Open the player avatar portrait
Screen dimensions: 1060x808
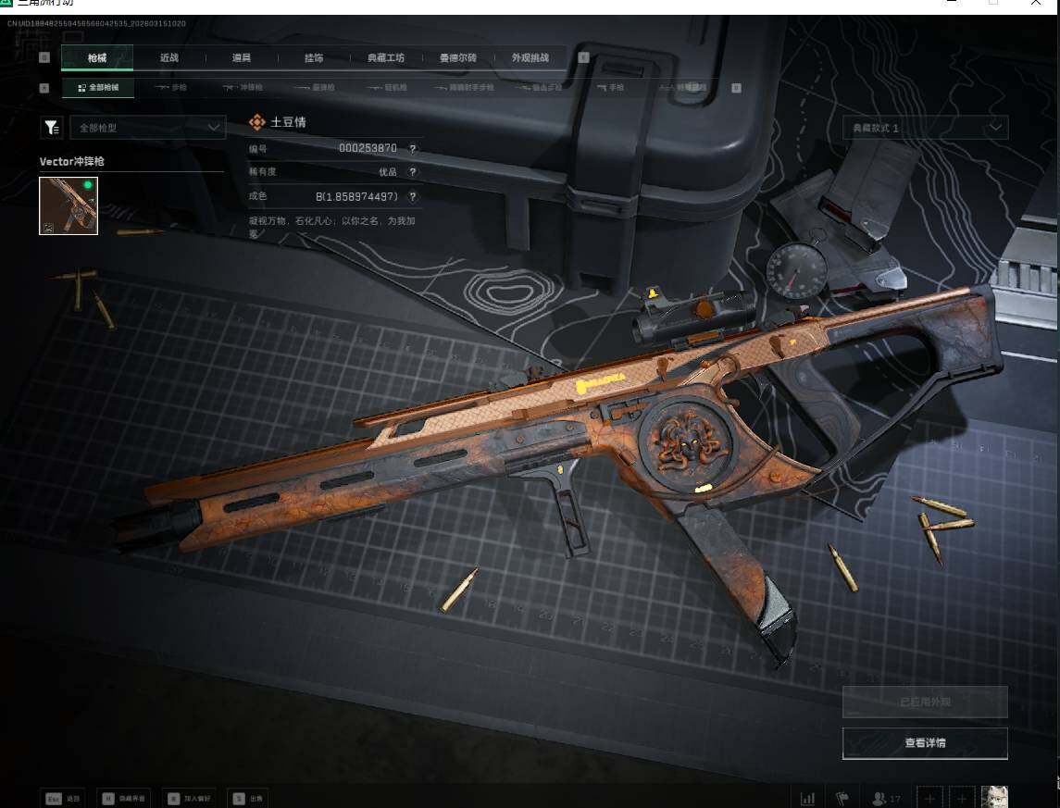(994, 797)
